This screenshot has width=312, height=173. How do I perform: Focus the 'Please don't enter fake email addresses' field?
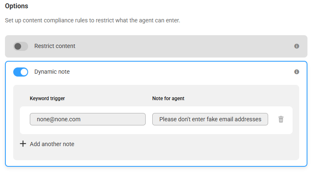tap(210, 119)
